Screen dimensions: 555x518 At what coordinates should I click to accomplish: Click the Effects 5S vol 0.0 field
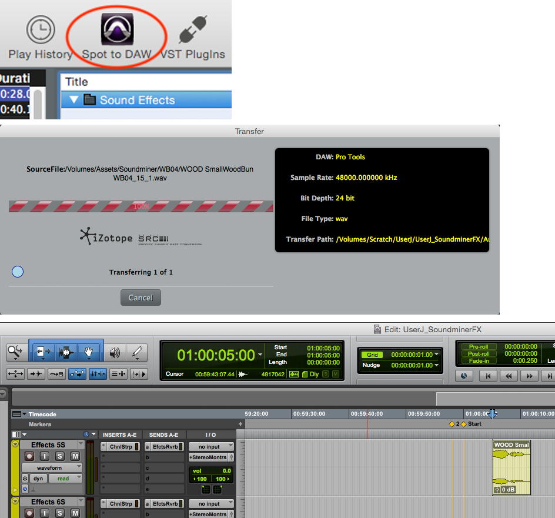pyautogui.click(x=211, y=471)
